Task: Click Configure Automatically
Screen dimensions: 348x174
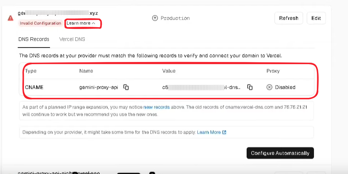Action: (280, 153)
